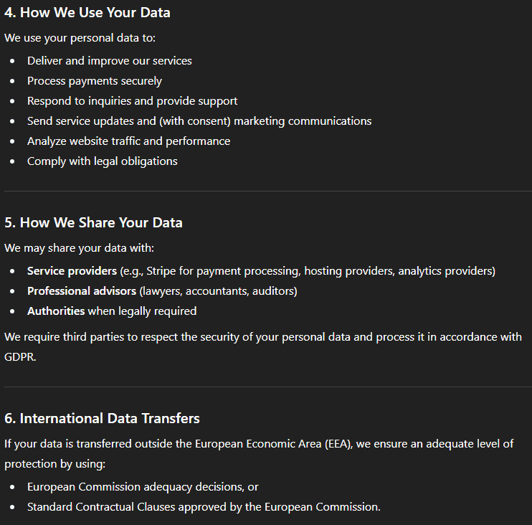Click the '6. International Data Transfers' heading
This screenshot has width=532, height=525.
(x=102, y=418)
